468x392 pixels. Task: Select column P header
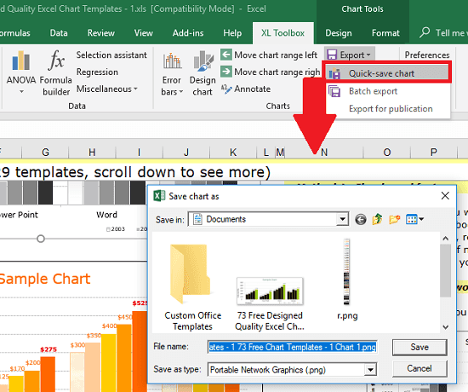[x=434, y=153]
